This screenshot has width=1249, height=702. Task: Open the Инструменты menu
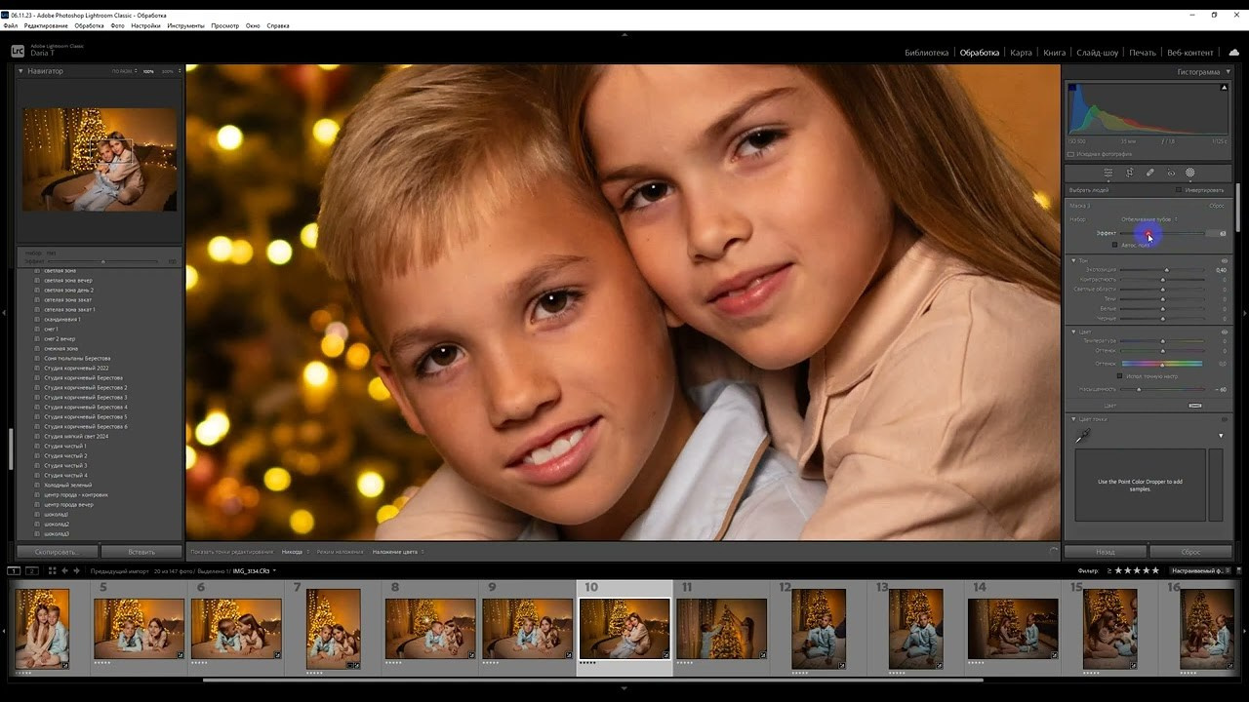(x=185, y=25)
